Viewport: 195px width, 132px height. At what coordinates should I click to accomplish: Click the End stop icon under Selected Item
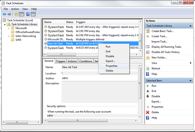click(148, 91)
